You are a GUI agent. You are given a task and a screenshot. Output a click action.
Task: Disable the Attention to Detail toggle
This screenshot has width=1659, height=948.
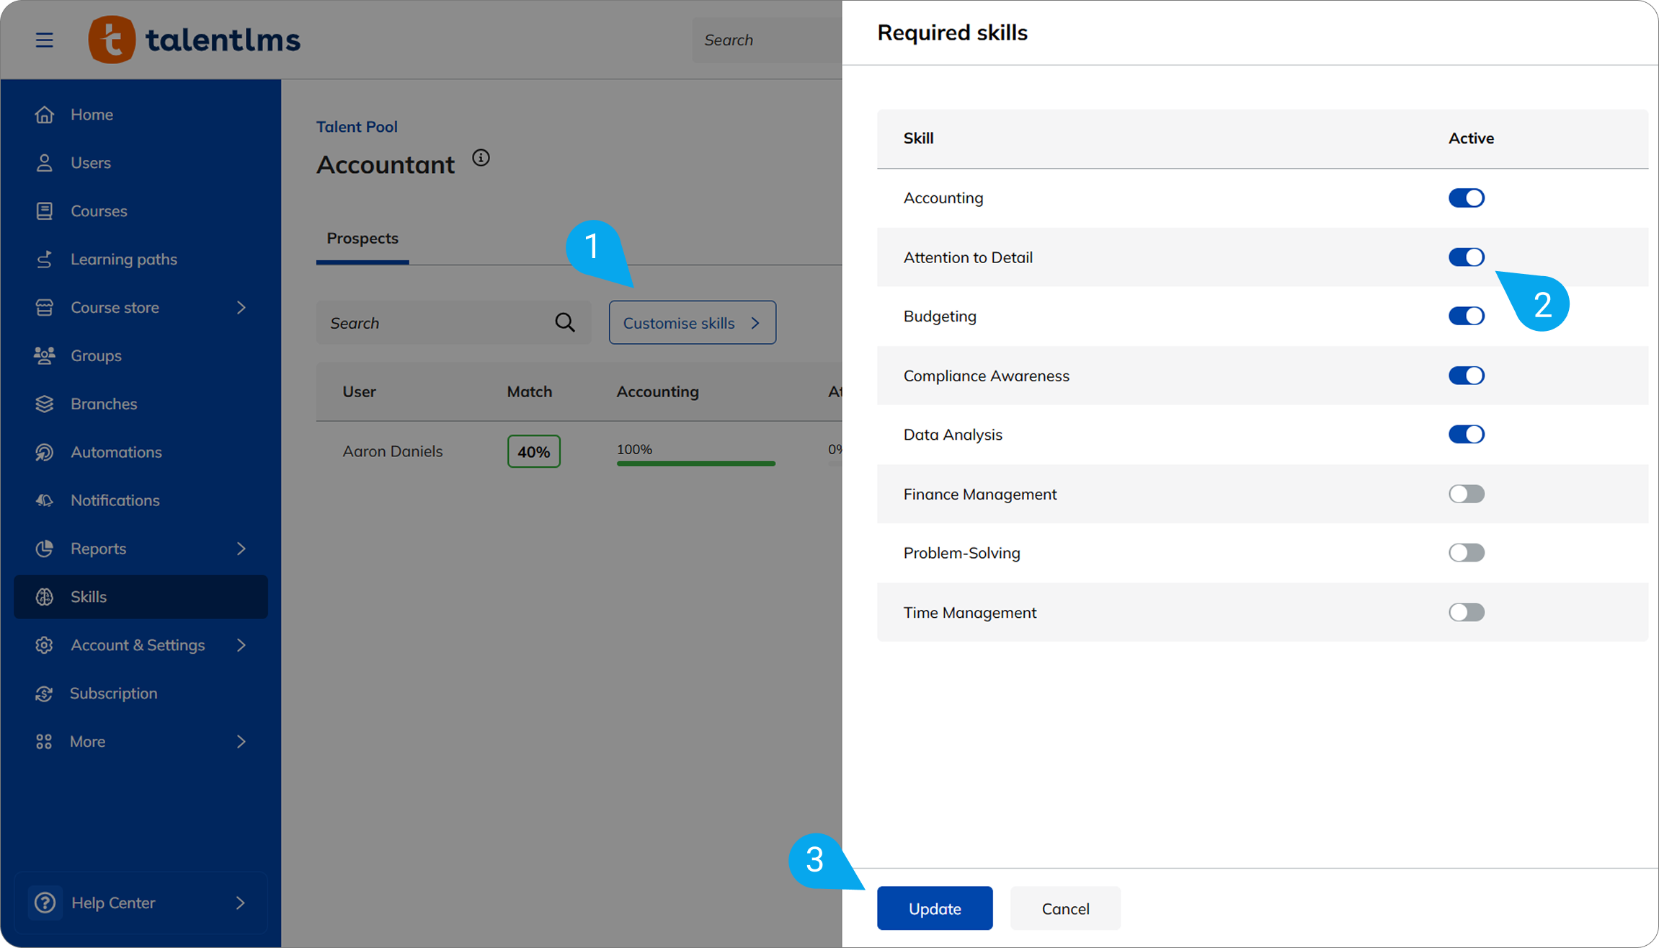click(x=1466, y=257)
